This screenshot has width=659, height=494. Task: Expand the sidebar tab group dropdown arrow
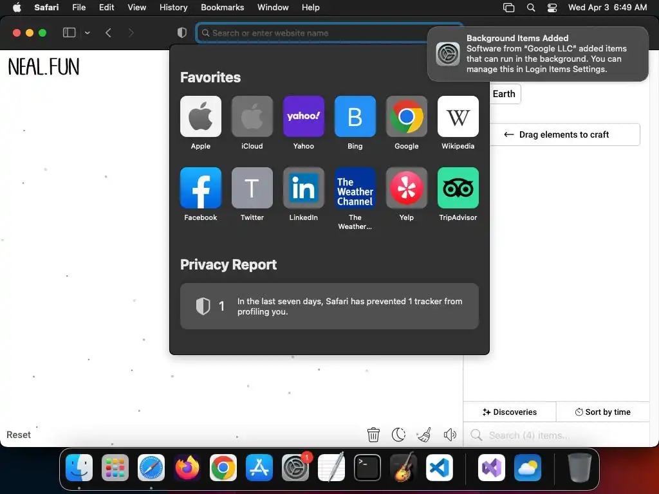[x=87, y=33]
